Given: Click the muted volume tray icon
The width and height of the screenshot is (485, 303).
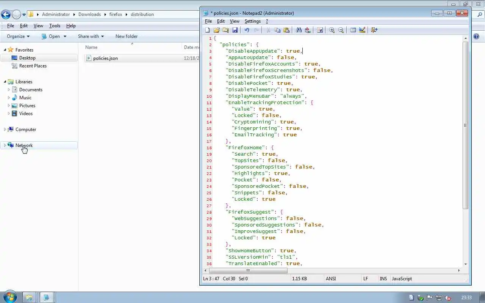Looking at the screenshot, I should click(x=448, y=298).
